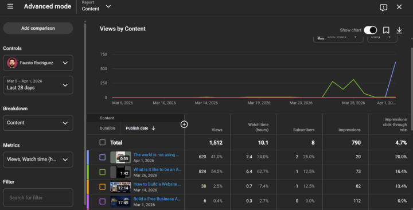Viewport: 413px width, 210px height.
Task: Click the 6.4 watch time cell
Action: coord(249,172)
